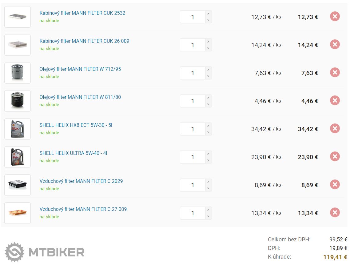The width and height of the screenshot is (350, 266).
Task: Open SHELL HELIX HX8 ECT 5W-30 product link
Action: coord(76,125)
